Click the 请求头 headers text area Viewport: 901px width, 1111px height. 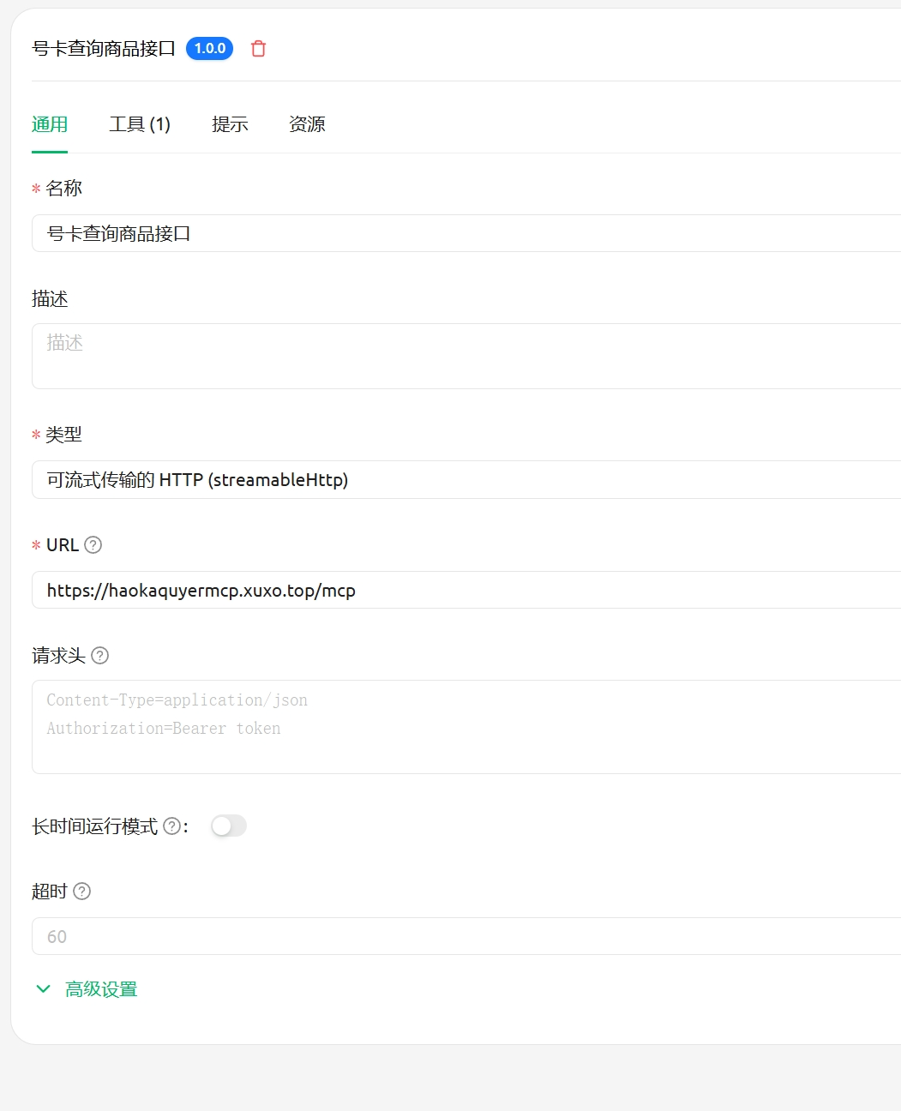tap(463, 727)
